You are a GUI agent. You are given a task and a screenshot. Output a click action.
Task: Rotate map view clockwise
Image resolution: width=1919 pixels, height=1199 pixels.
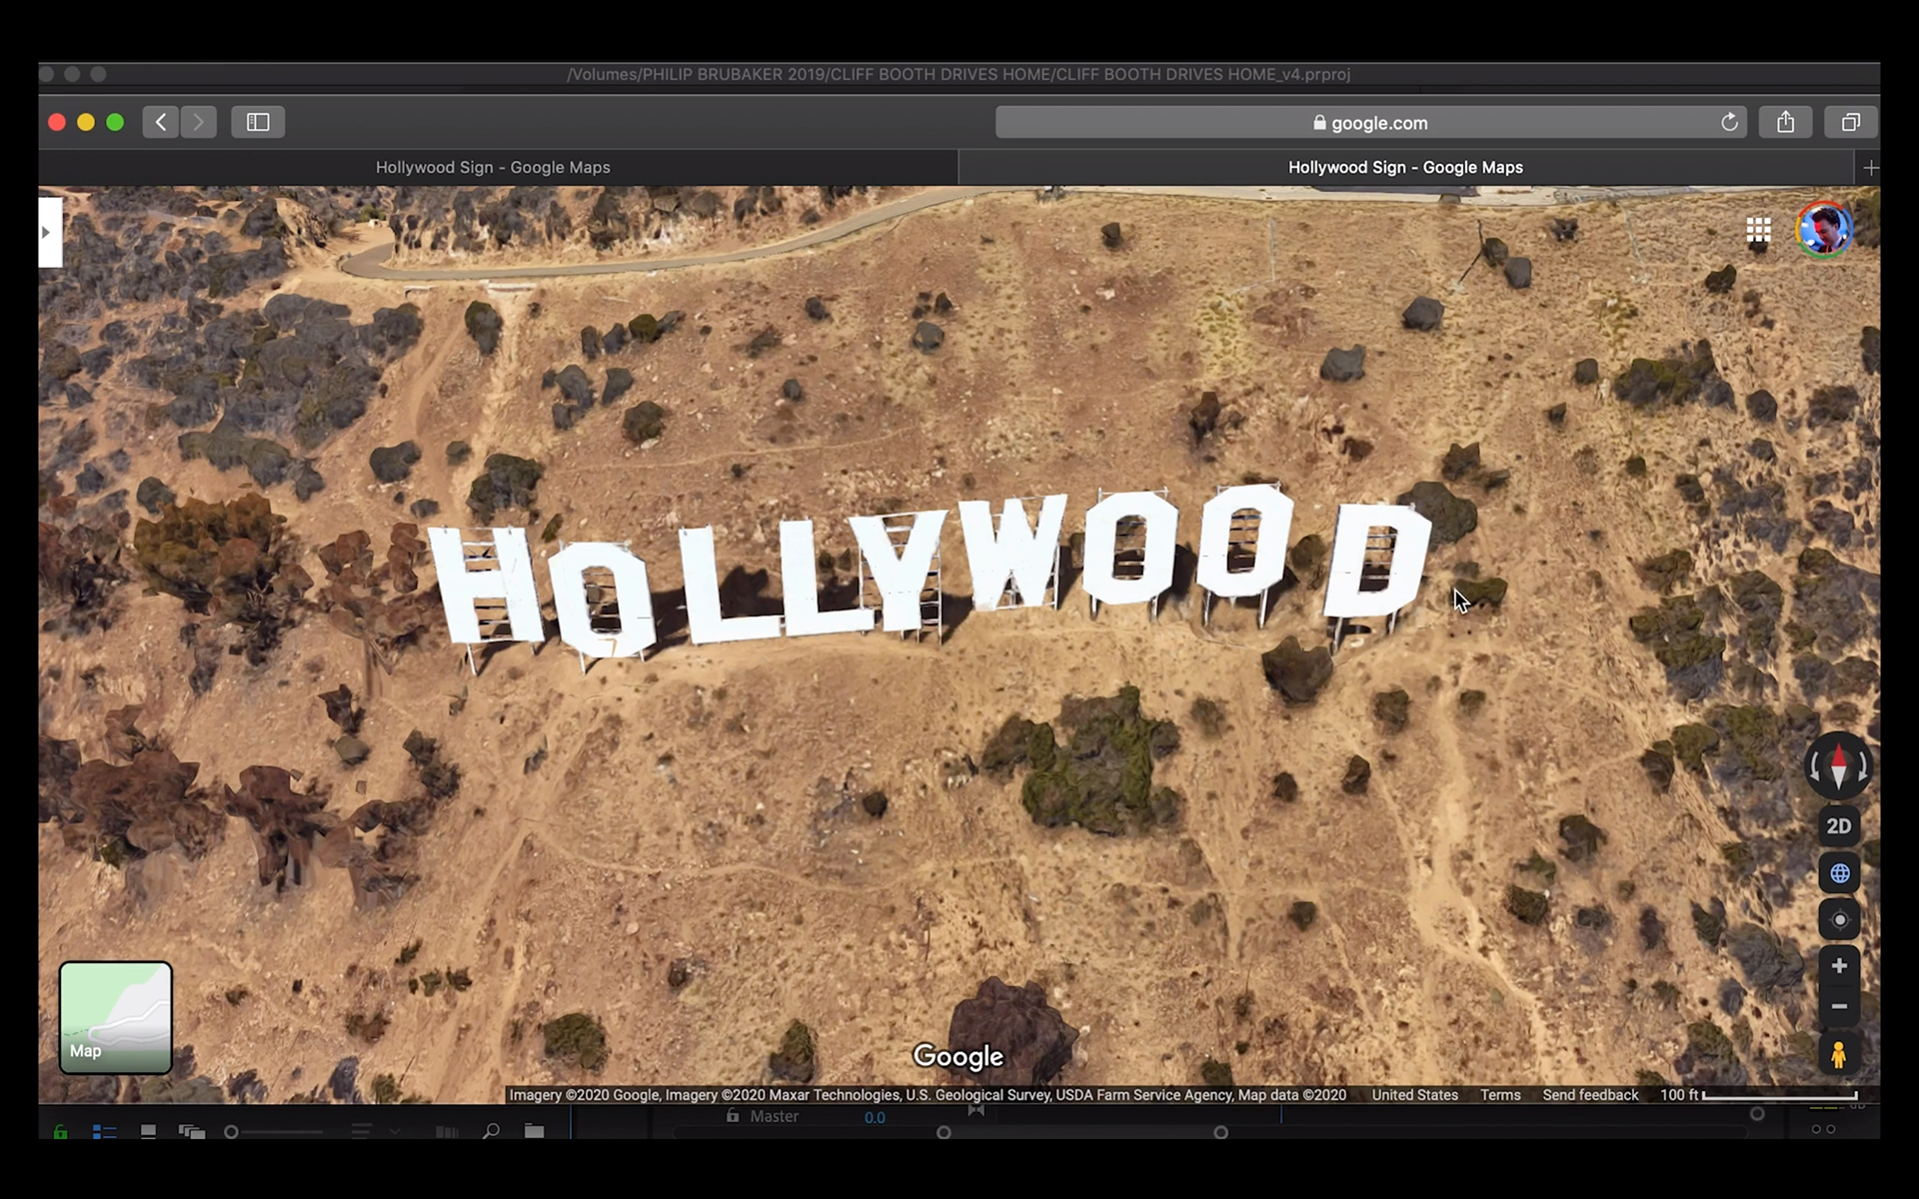coord(1863,767)
